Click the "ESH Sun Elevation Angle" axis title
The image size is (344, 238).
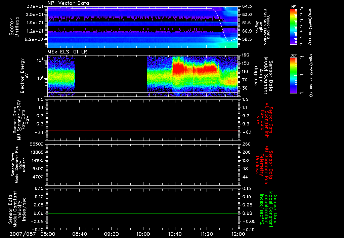pyautogui.click(x=263, y=27)
